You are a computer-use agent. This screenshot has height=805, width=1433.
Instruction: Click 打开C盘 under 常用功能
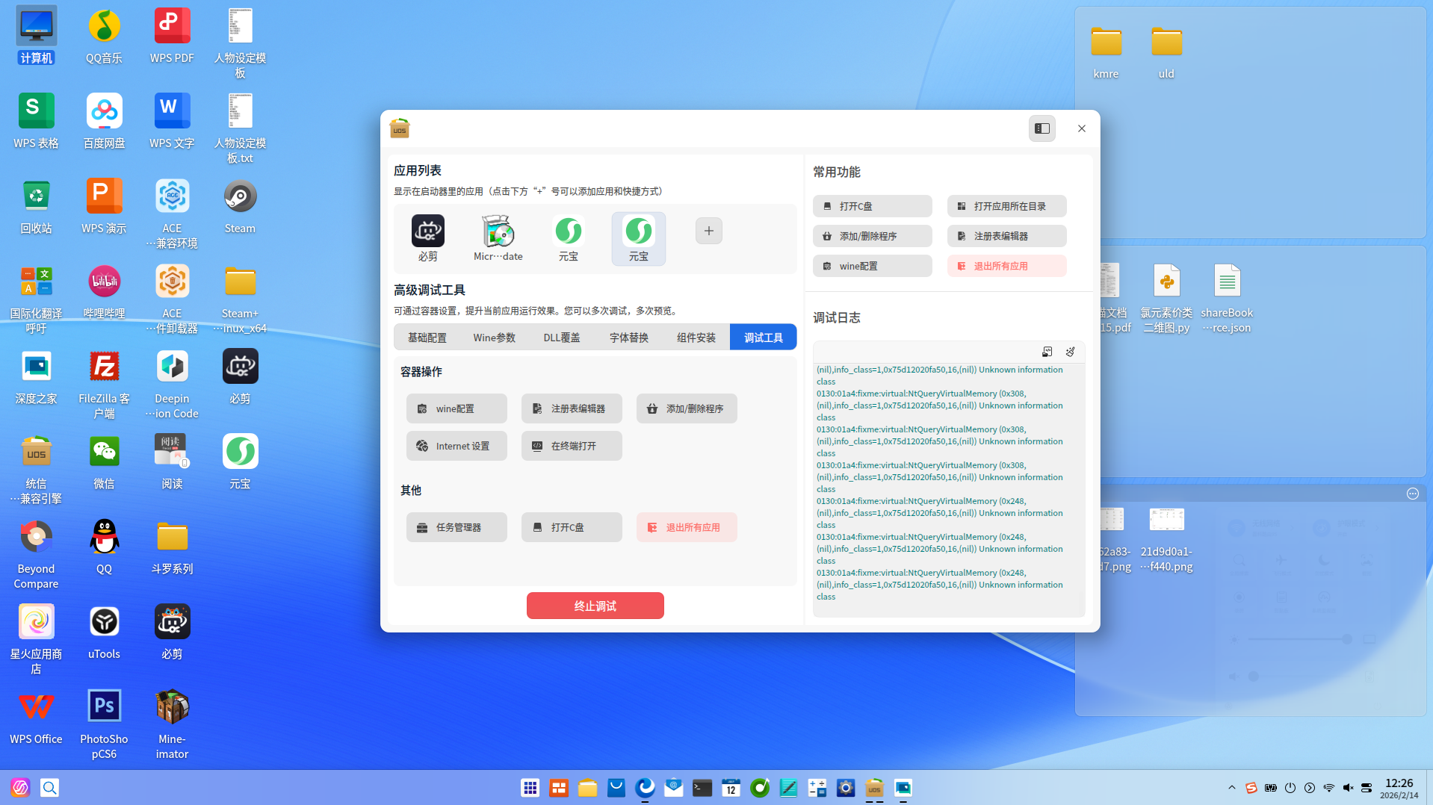(873, 206)
